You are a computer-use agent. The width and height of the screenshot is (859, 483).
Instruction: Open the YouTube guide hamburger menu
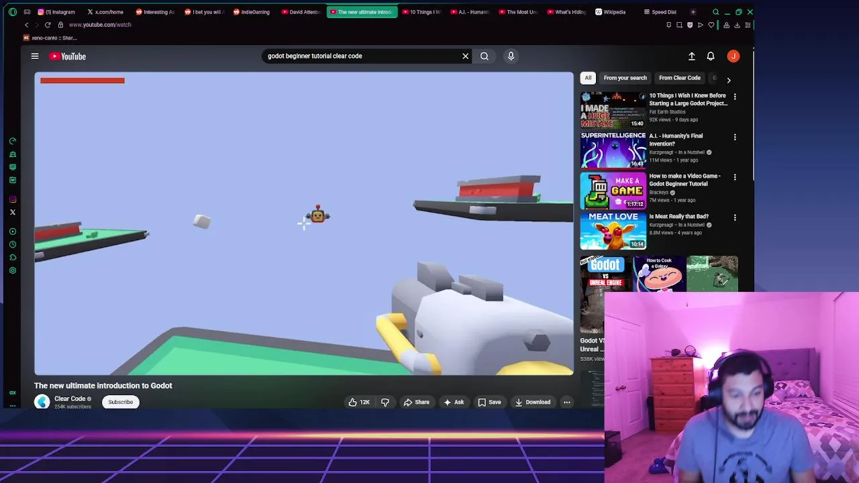point(35,56)
